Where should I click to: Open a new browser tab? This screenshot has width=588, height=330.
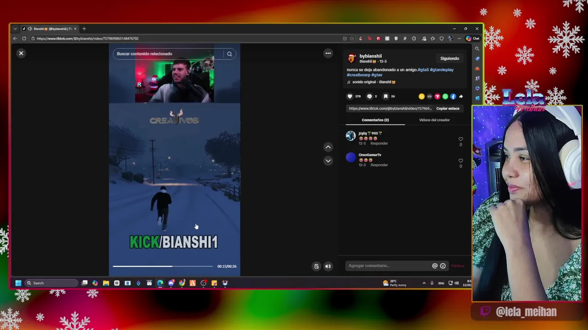pos(84,29)
